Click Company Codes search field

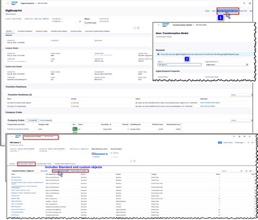(241, 120)
